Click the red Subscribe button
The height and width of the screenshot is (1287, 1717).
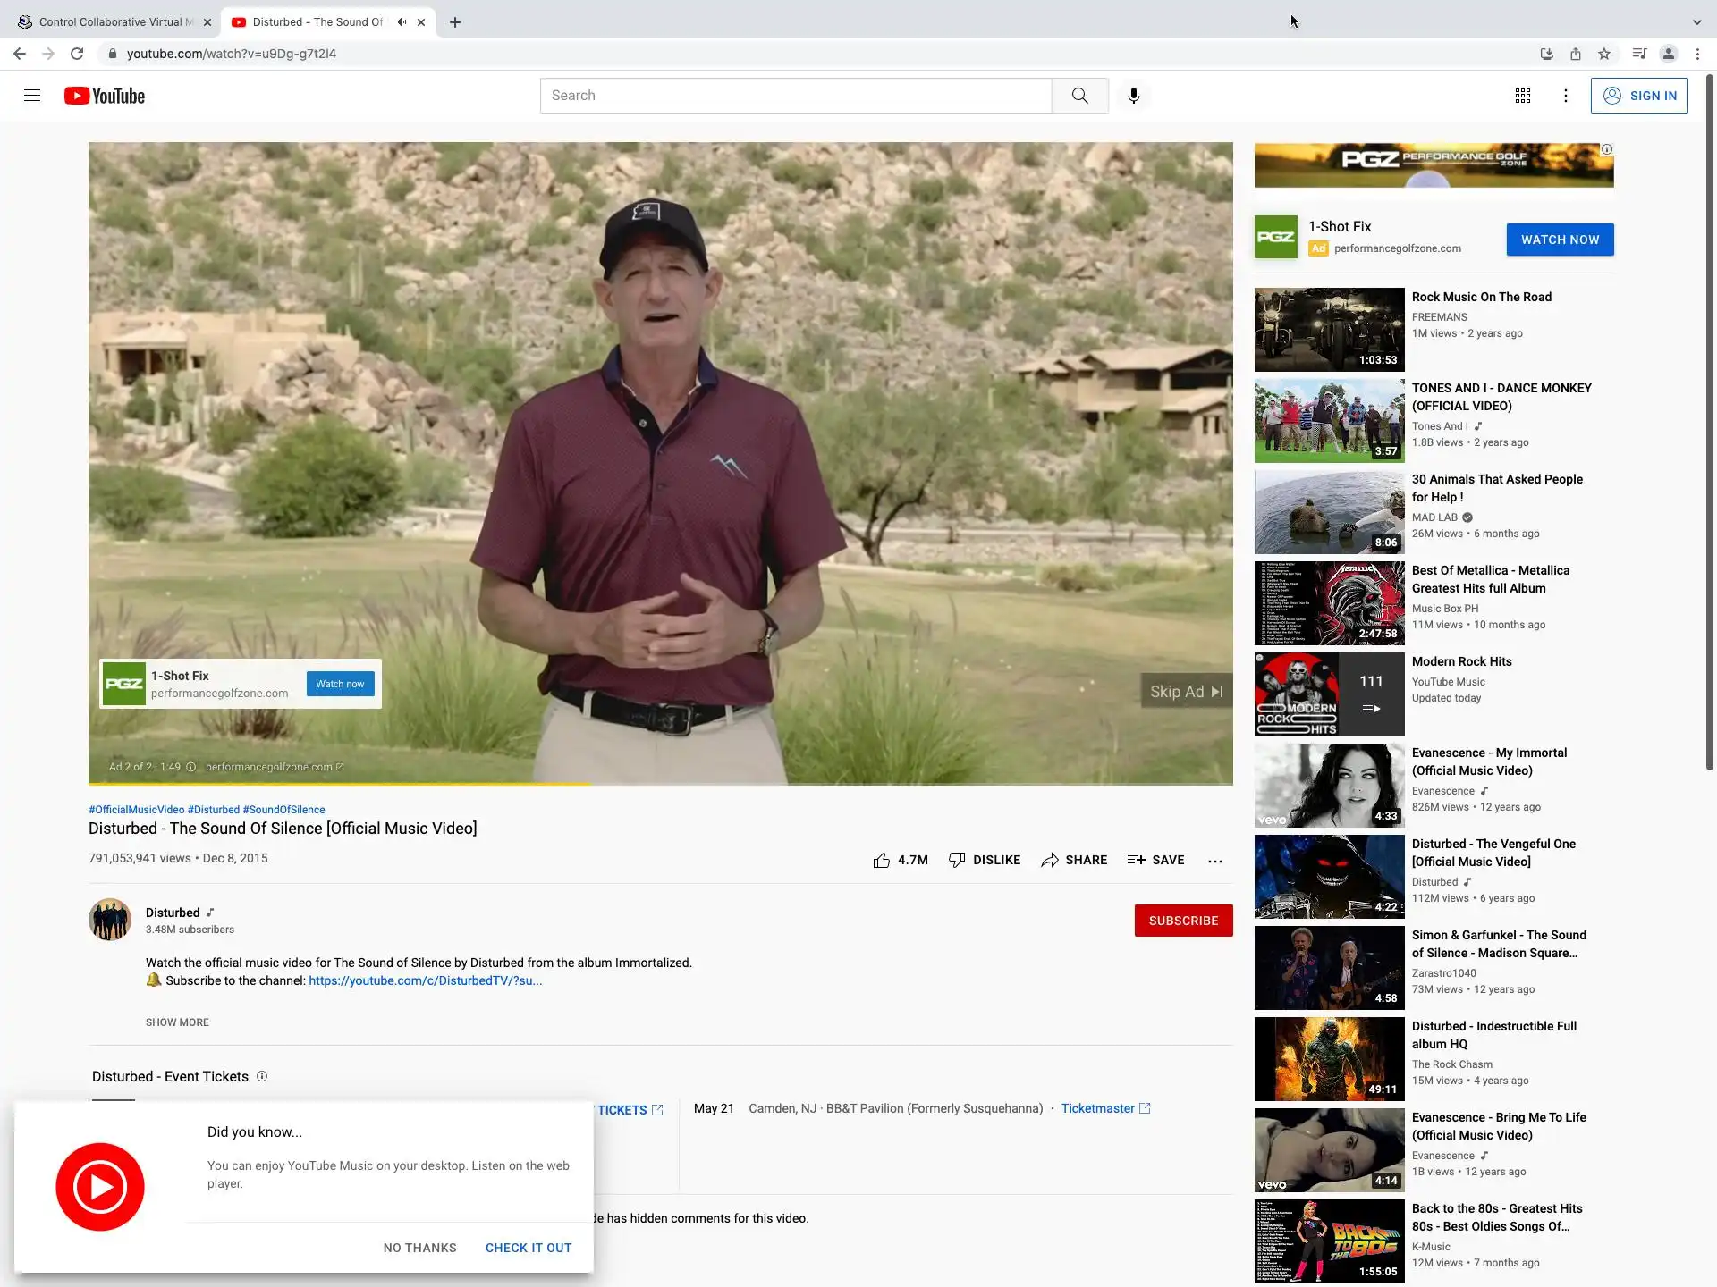pyautogui.click(x=1182, y=921)
